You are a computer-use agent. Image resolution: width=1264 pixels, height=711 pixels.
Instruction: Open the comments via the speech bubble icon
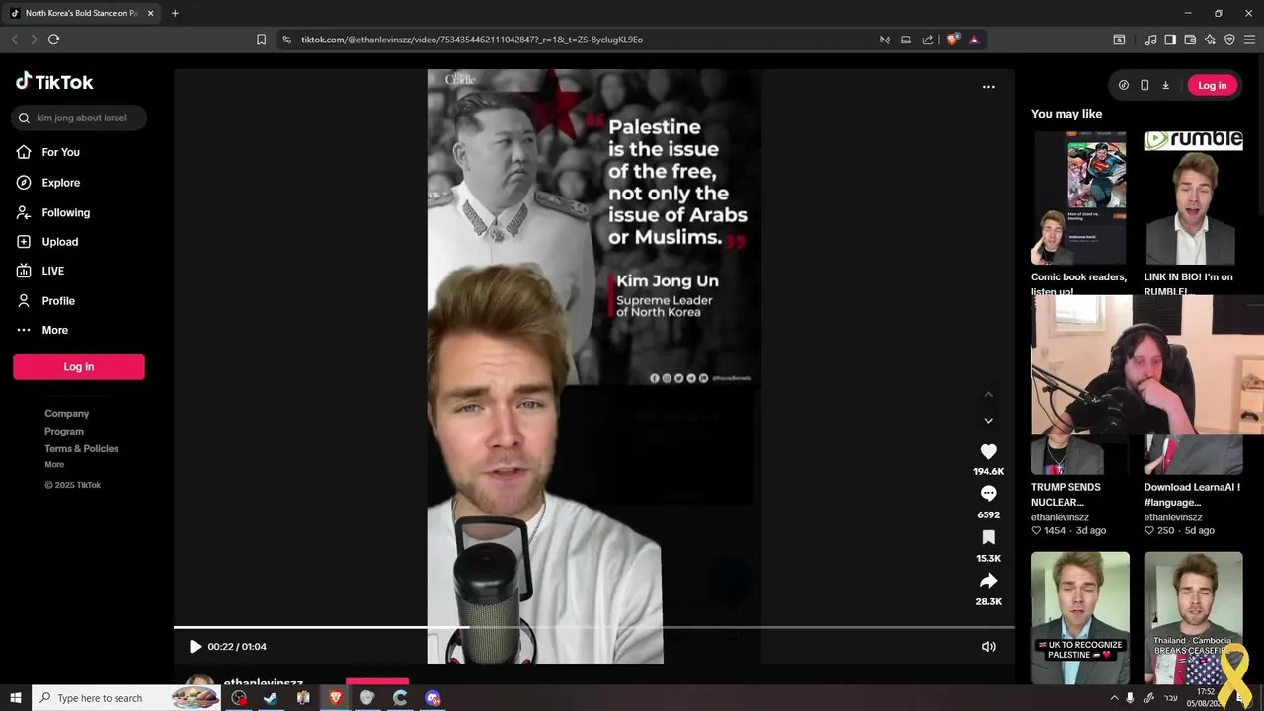(988, 494)
